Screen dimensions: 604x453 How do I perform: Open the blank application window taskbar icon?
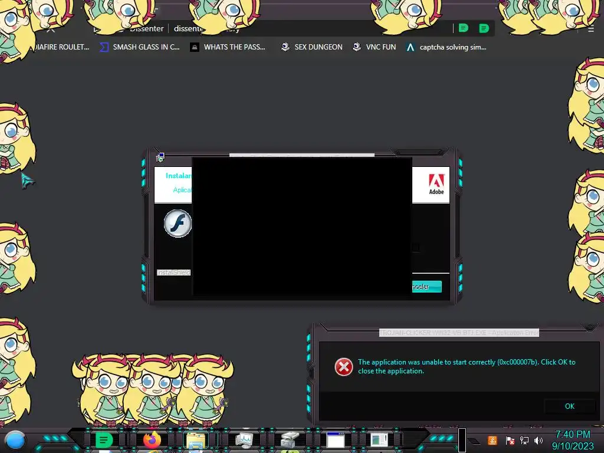[x=335, y=440]
